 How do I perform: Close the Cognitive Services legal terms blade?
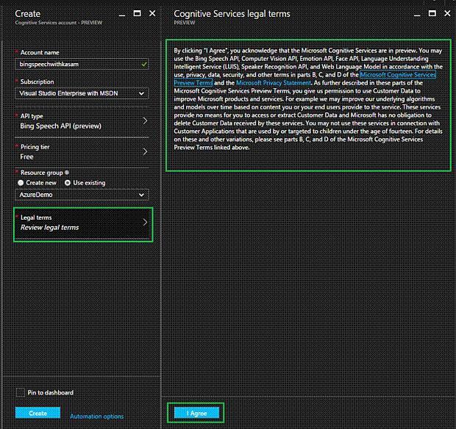[446, 13]
